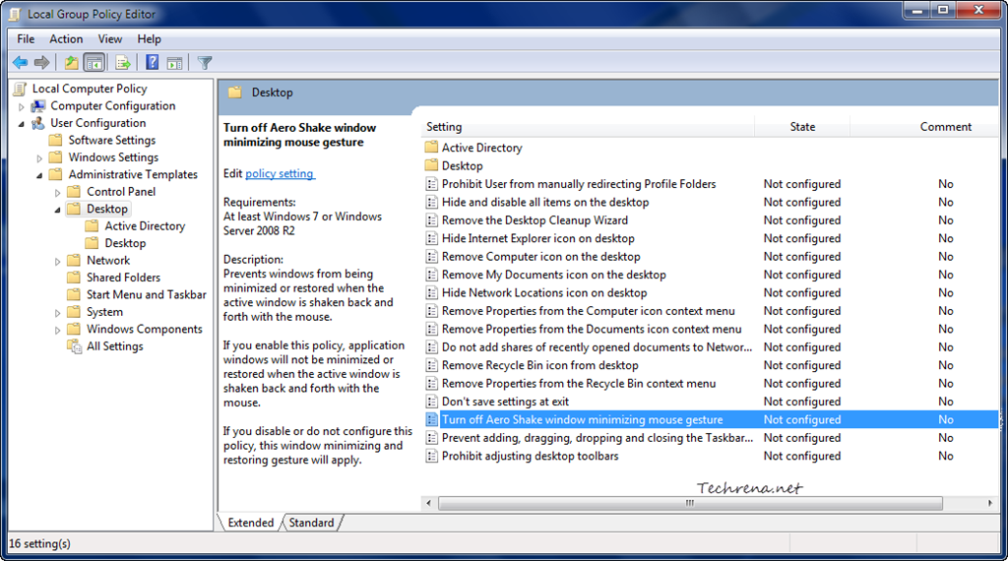Click policy icon beside Don't save settings at exit
The width and height of the screenshot is (1008, 561).
point(432,402)
